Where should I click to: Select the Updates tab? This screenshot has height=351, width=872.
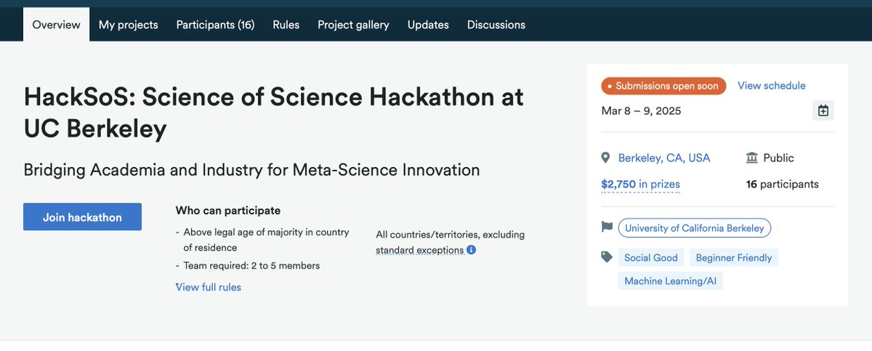point(428,25)
